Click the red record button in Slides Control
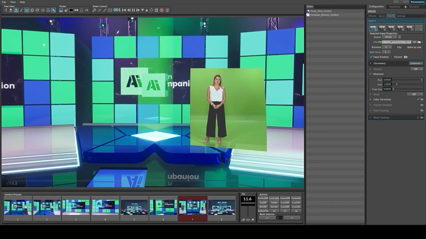The height and width of the screenshot is (239, 426). (162, 10)
